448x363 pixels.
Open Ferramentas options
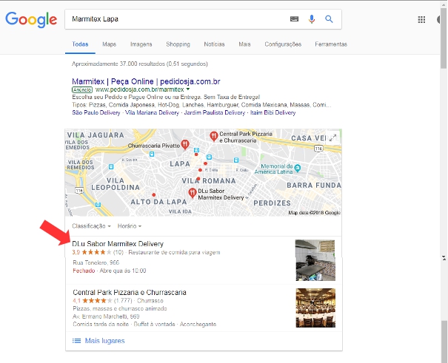[331, 44]
